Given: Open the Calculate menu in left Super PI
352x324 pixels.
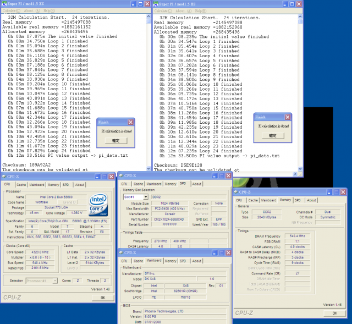Looking at the screenshot, I should tap(11, 10).
